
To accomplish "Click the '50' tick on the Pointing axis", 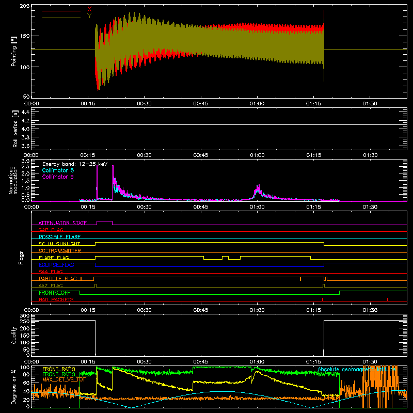I will coord(26,97).
